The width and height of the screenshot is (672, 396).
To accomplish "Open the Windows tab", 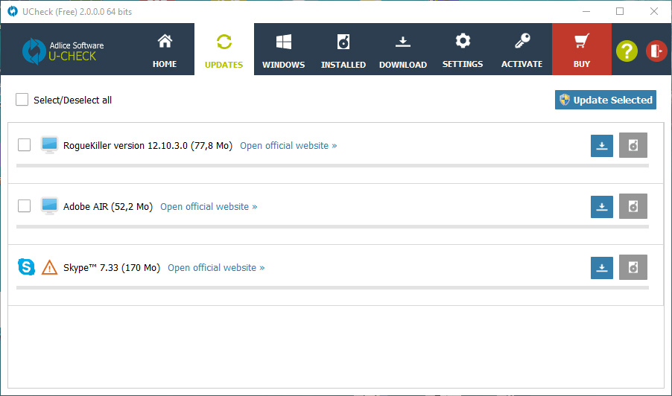I will [283, 50].
